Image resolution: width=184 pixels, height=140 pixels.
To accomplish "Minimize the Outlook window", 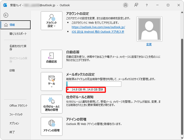I will click(x=158, y=5).
